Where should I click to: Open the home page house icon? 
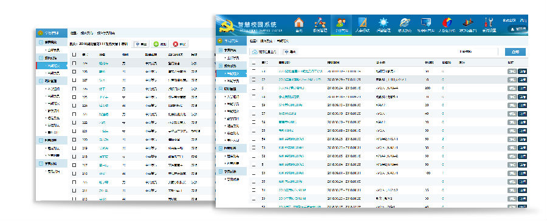click(298, 23)
